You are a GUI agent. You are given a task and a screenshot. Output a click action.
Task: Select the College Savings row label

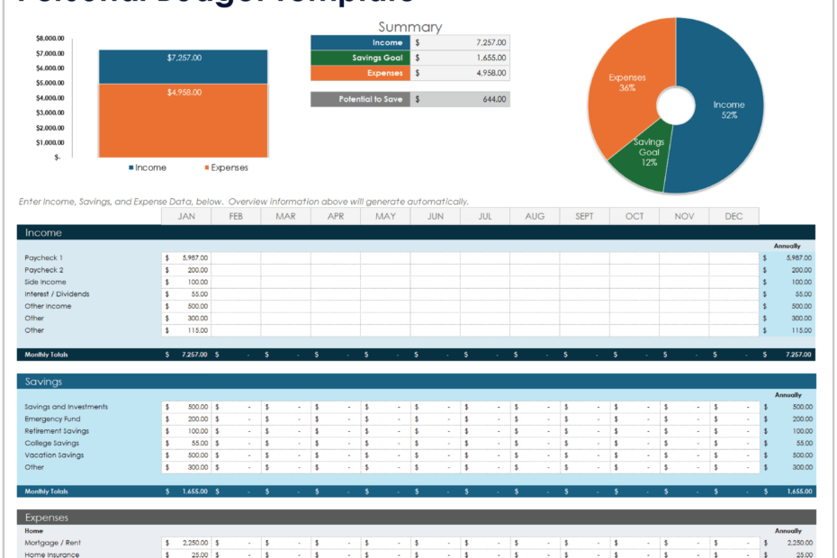pyautogui.click(x=52, y=443)
